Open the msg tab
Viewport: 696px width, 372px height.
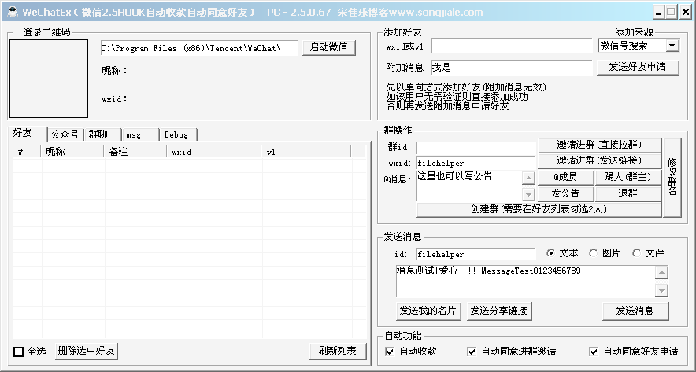140,134
